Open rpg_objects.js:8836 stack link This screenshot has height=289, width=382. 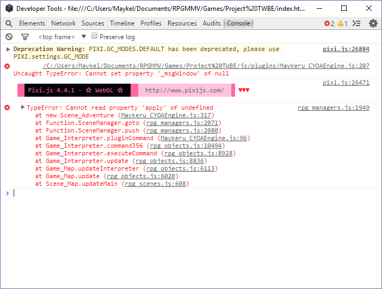pos(170,161)
